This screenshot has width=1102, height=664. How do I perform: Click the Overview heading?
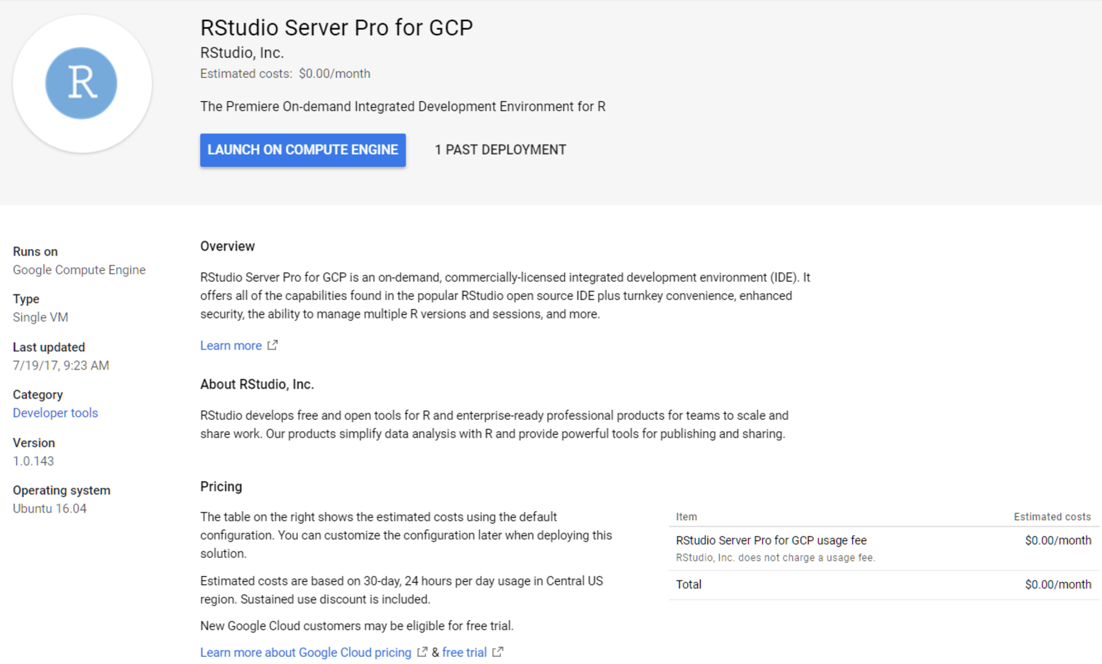tap(227, 246)
